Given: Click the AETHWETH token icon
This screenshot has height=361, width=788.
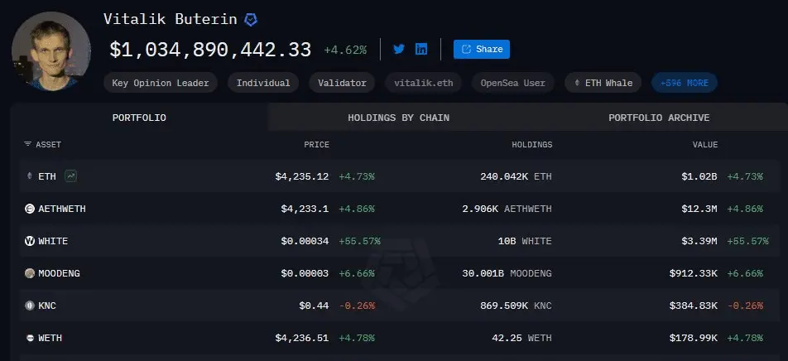Looking at the screenshot, I should click(x=30, y=209).
